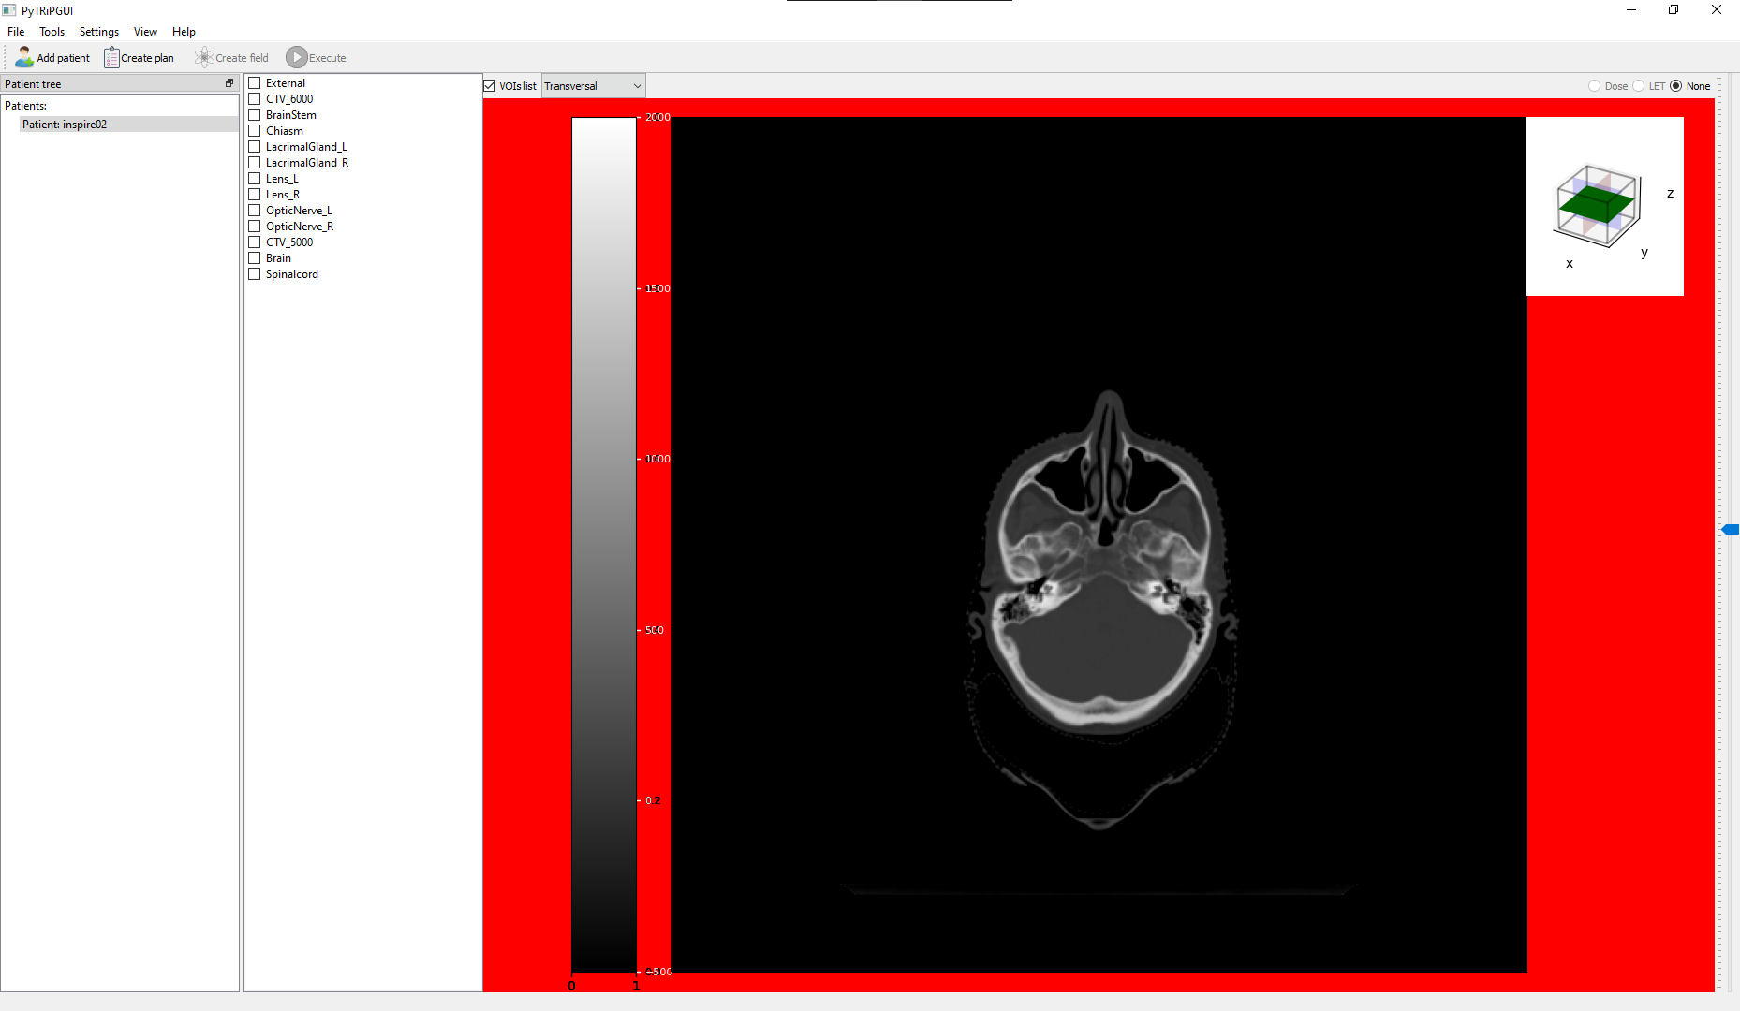Image resolution: width=1740 pixels, height=1011 pixels.
Task: Select the Create plan icon
Action: (111, 57)
